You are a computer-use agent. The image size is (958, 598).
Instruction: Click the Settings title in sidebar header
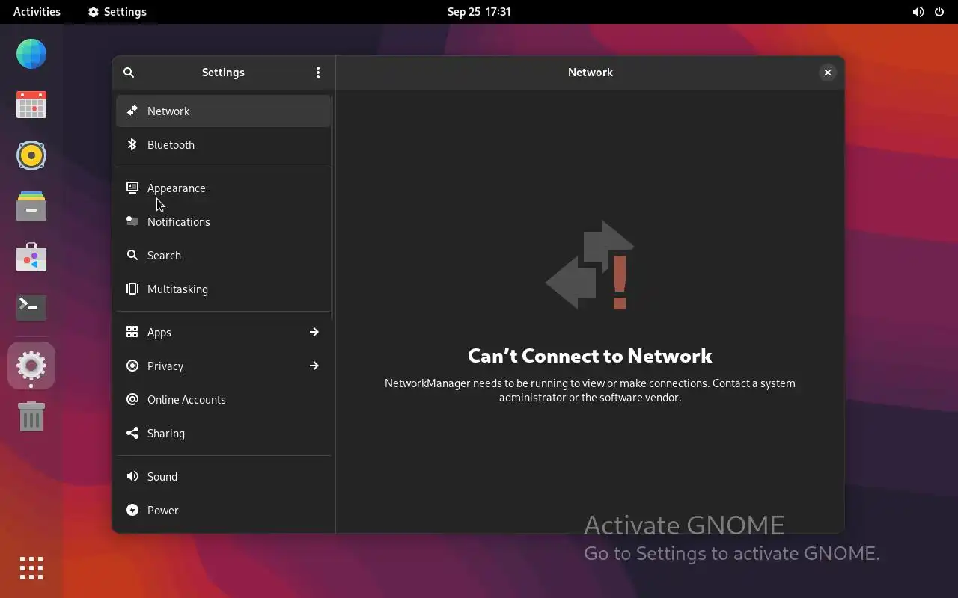223,73
